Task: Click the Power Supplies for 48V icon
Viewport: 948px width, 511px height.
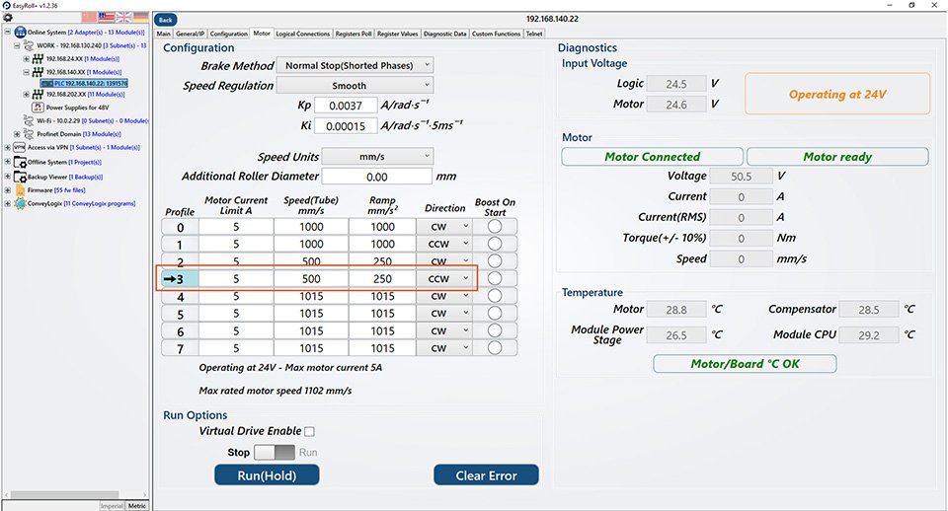Action: click(39, 108)
